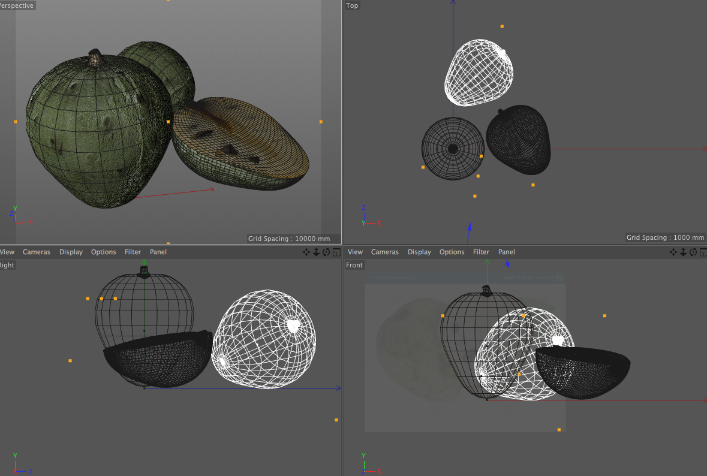Click the pan camera icon in Right viewport

pos(306,252)
